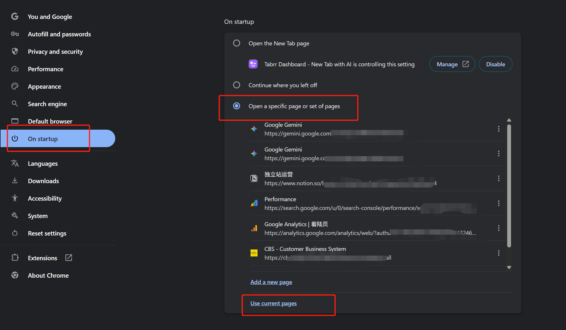Image resolution: width=566 pixels, height=330 pixels.
Task: Click Manage button for Tabrr extension
Action: tap(452, 64)
